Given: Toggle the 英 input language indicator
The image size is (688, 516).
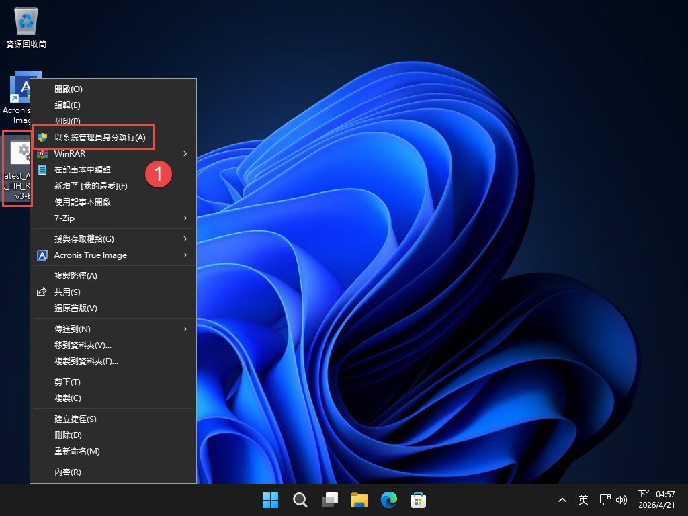Looking at the screenshot, I should tap(583, 500).
